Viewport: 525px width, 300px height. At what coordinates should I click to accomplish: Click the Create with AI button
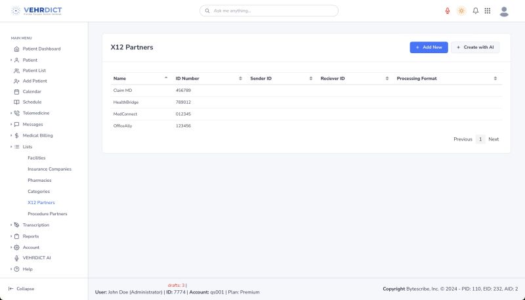click(x=475, y=47)
